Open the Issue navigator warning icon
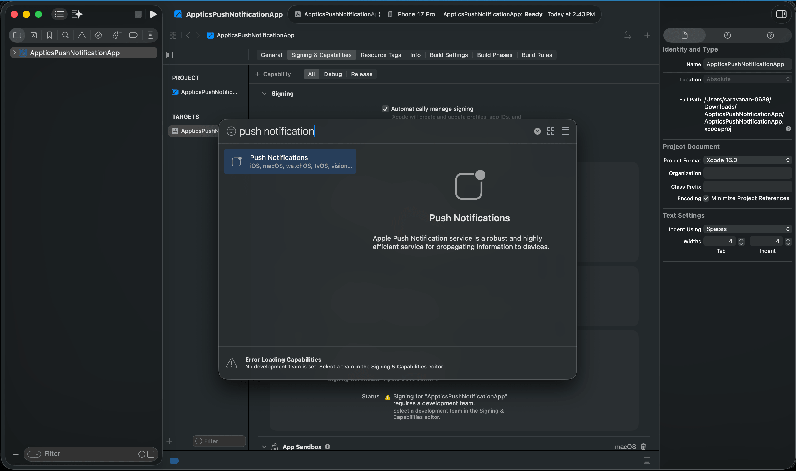 tap(82, 35)
